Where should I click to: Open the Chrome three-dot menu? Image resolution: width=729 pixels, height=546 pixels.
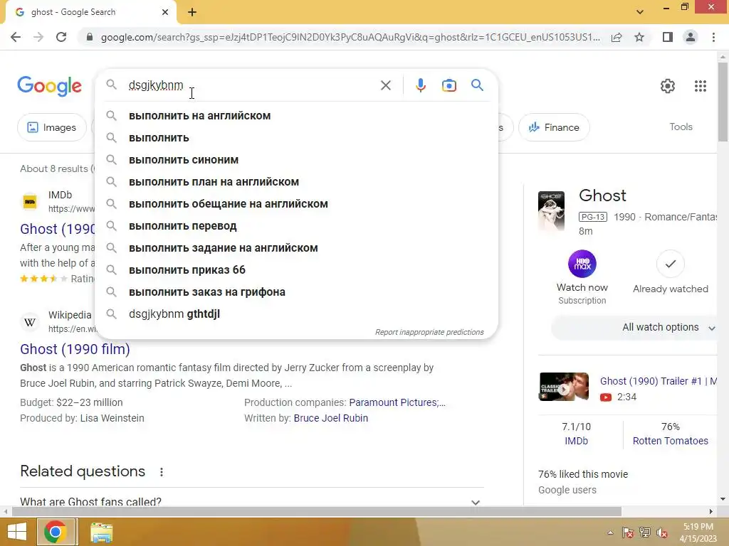(x=713, y=37)
